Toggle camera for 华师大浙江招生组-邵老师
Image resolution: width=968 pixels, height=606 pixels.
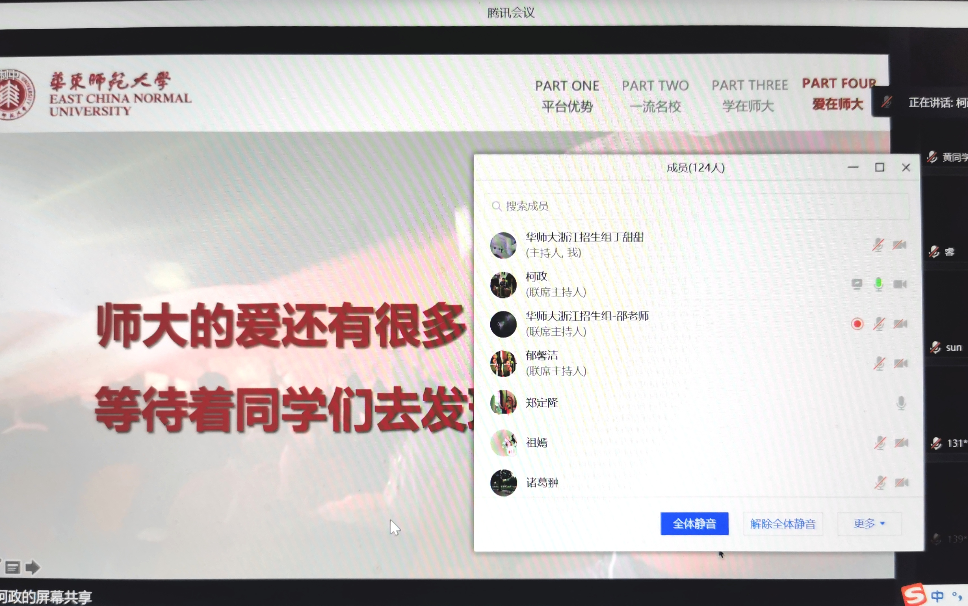point(900,323)
